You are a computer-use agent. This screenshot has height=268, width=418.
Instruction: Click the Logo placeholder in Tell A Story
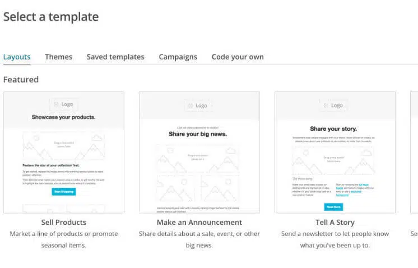point(334,105)
